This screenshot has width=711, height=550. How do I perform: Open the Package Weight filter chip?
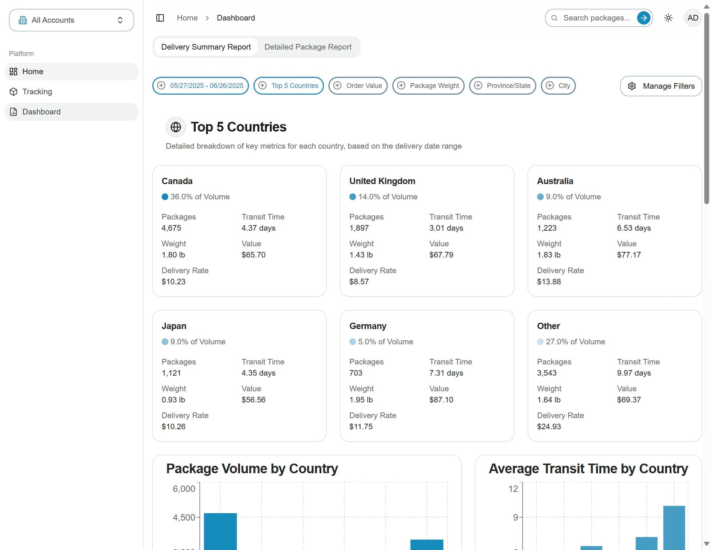pos(428,86)
